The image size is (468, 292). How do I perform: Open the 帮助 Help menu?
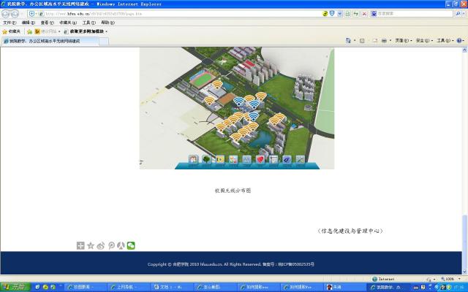[107, 23]
